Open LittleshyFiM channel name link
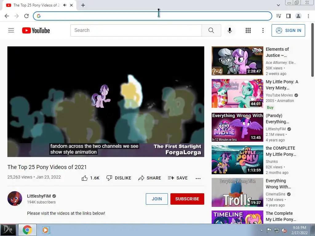 [39, 196]
